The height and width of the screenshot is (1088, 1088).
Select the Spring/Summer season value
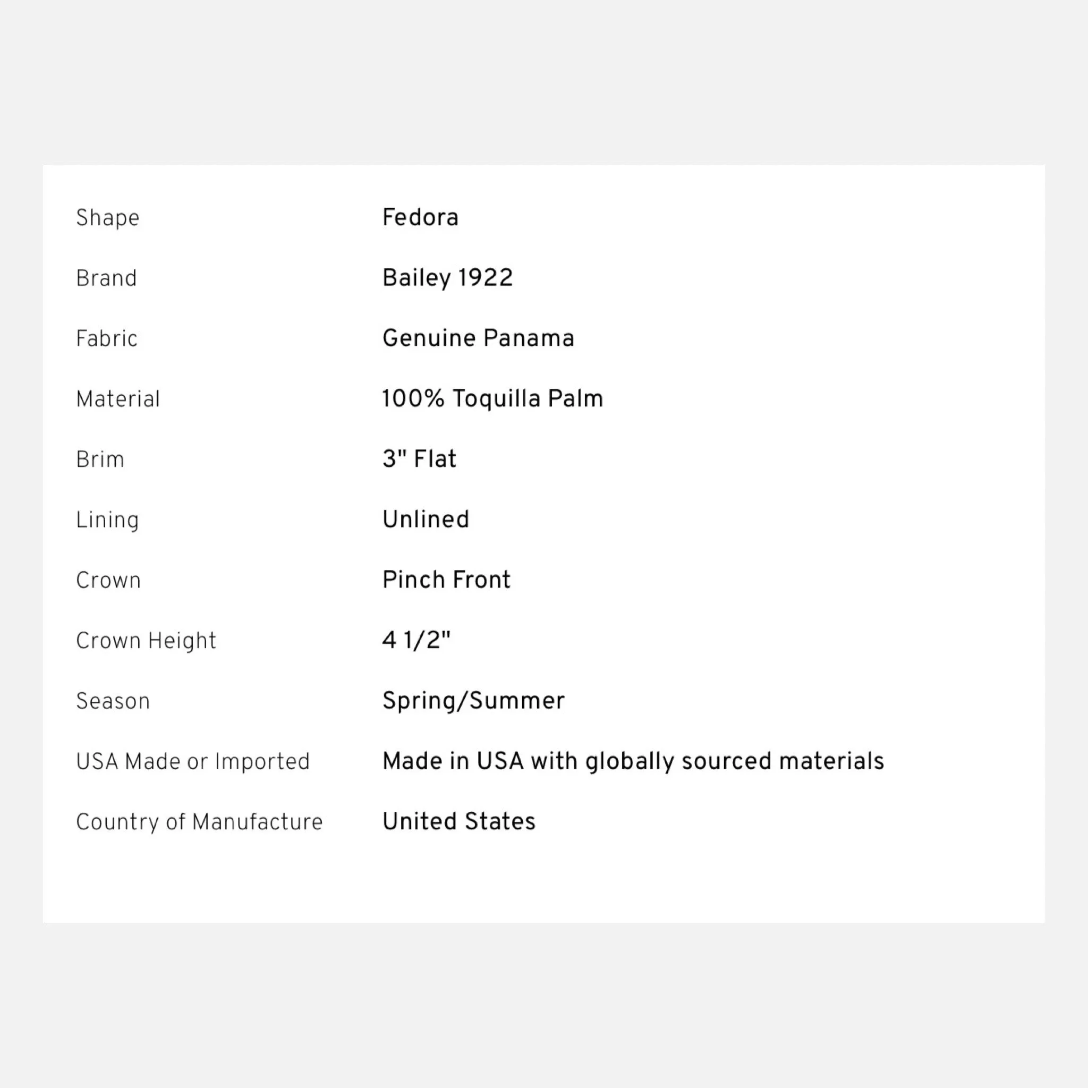click(x=473, y=701)
